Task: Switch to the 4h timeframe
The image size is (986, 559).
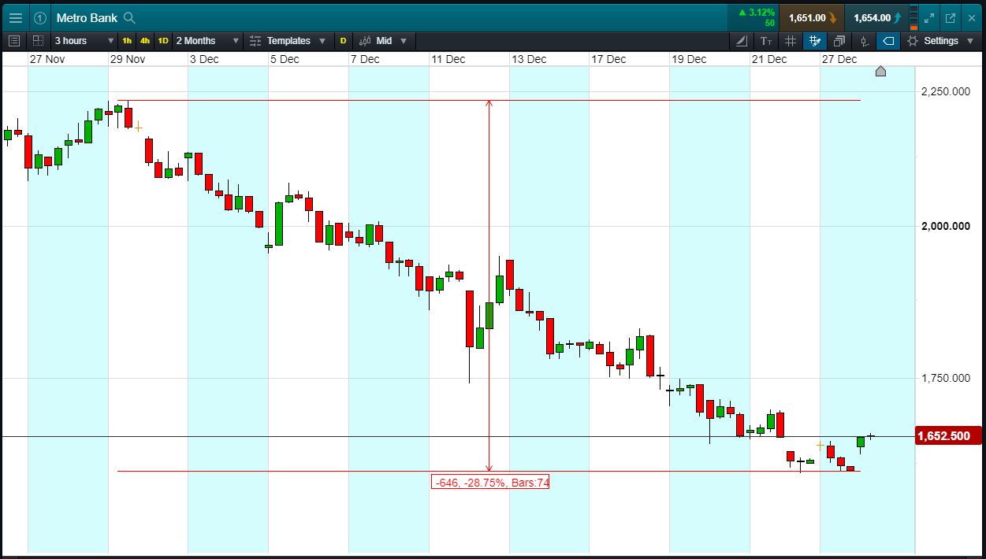Action: [x=145, y=41]
